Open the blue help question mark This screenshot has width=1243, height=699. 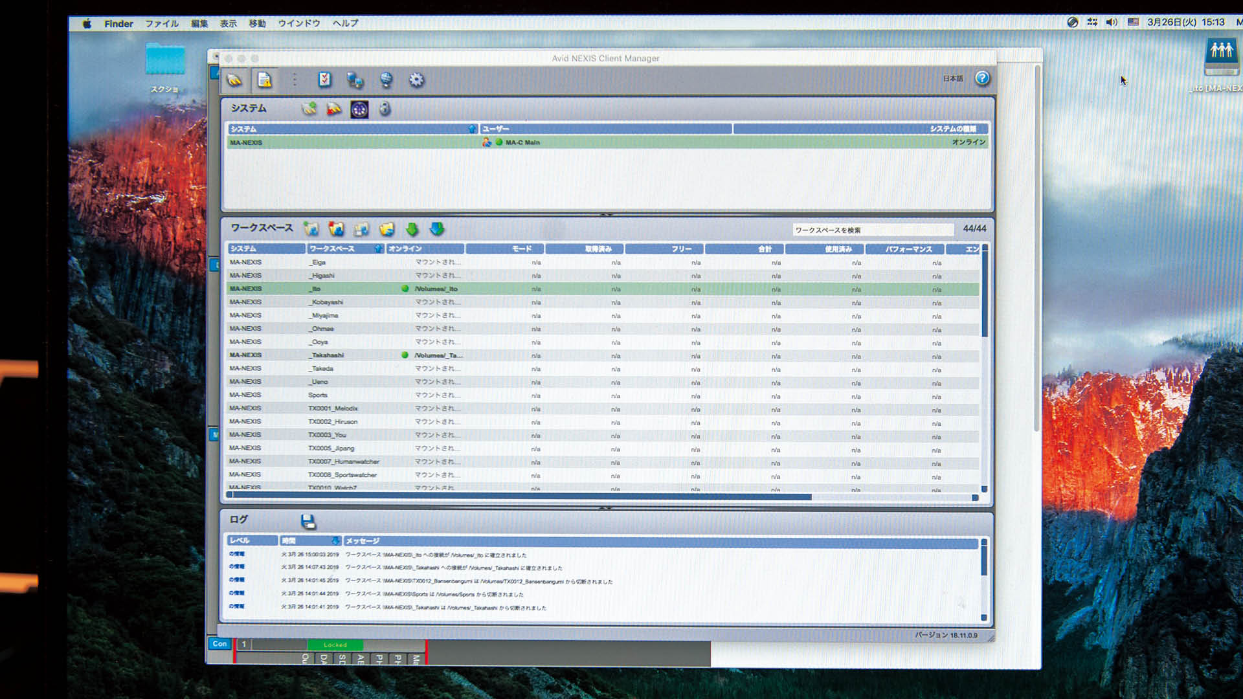pyautogui.click(x=982, y=78)
